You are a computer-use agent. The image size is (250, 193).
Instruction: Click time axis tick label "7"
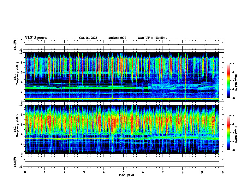163,172
